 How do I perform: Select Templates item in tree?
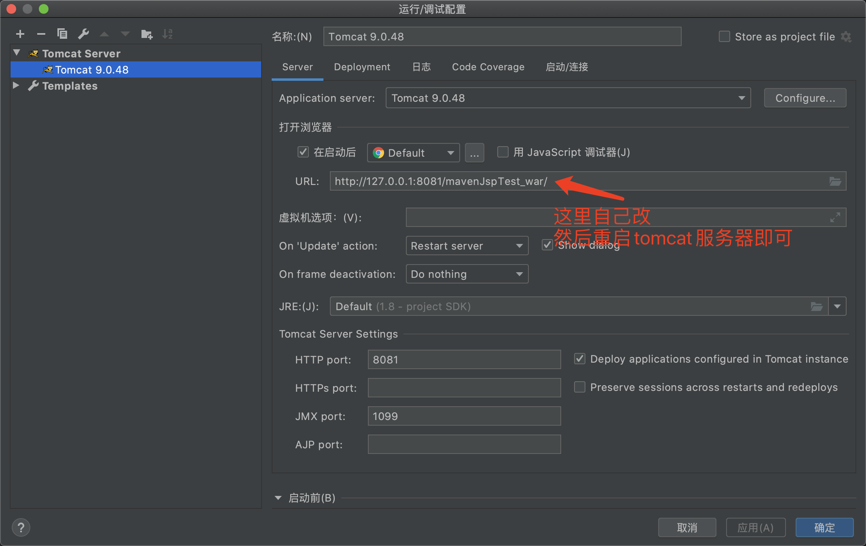(x=70, y=86)
